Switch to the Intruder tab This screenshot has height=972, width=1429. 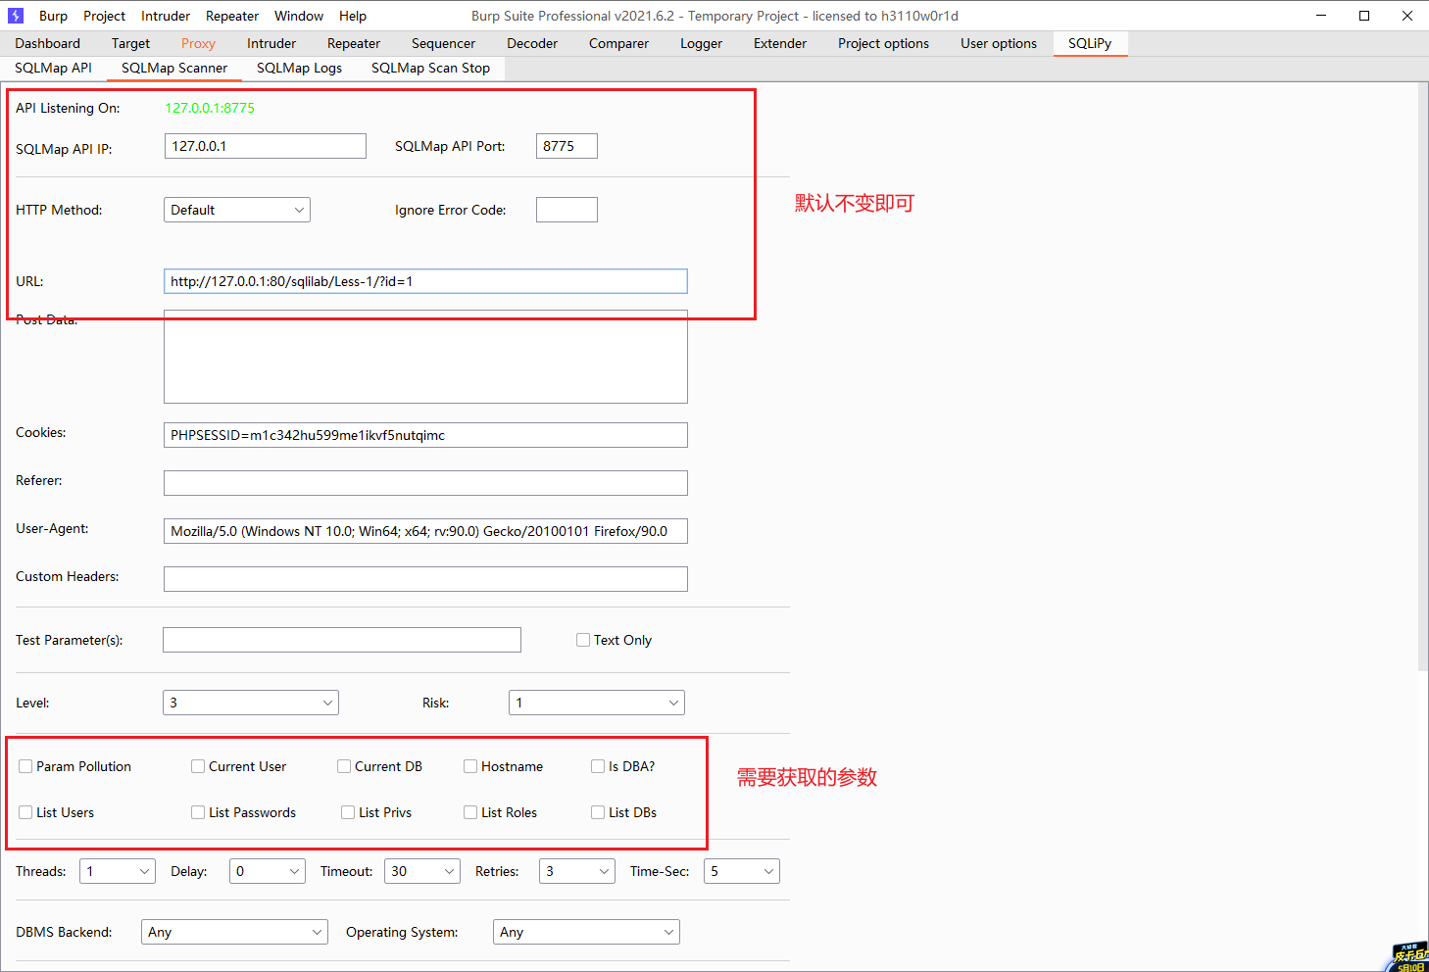coord(271,43)
